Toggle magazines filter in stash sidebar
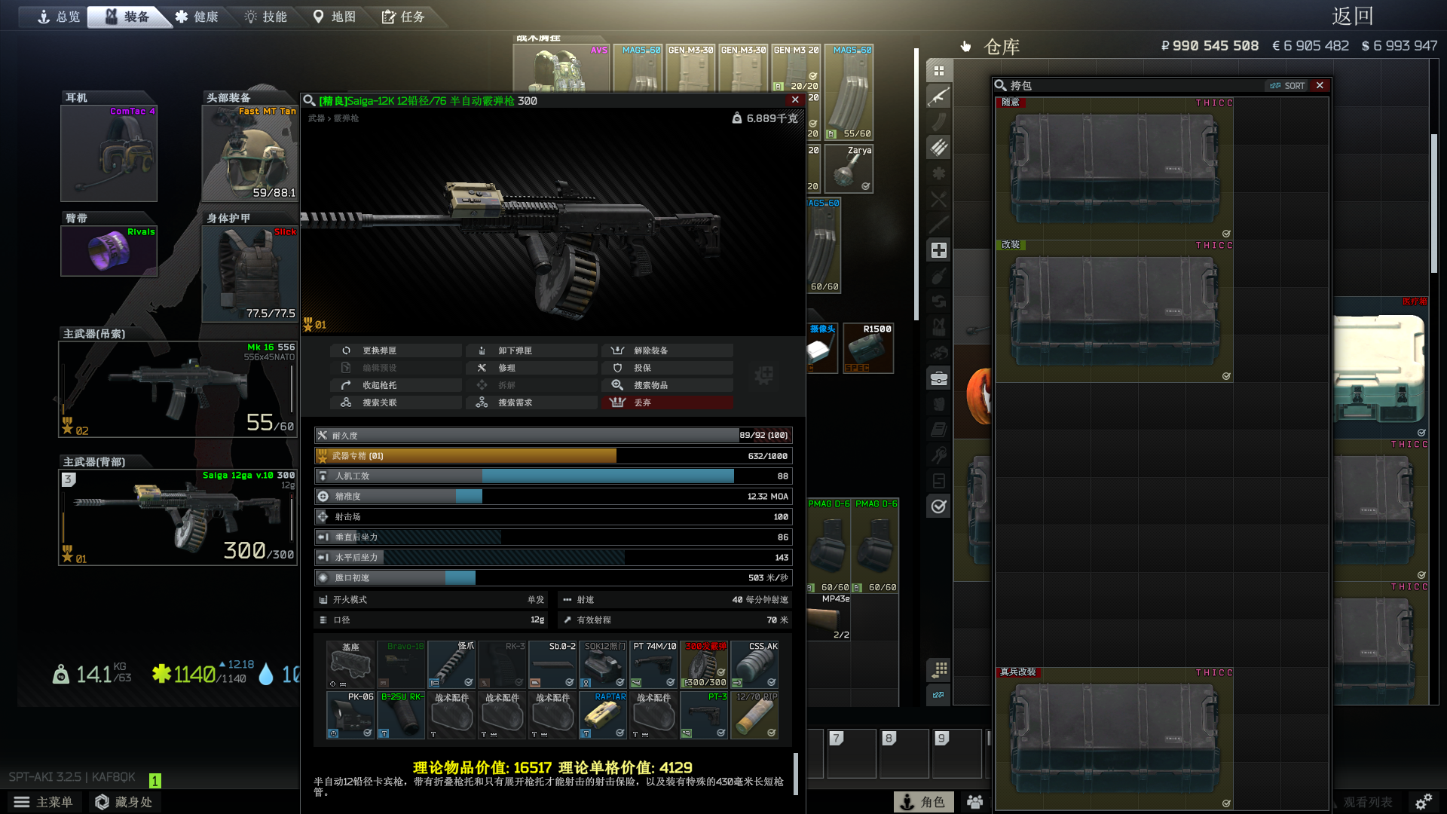The image size is (1447, 814). (x=939, y=122)
